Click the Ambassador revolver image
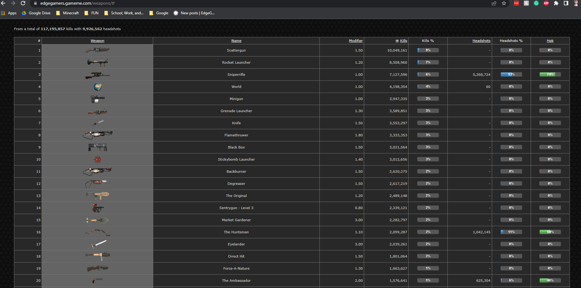The width and height of the screenshot is (581, 288). [98, 281]
